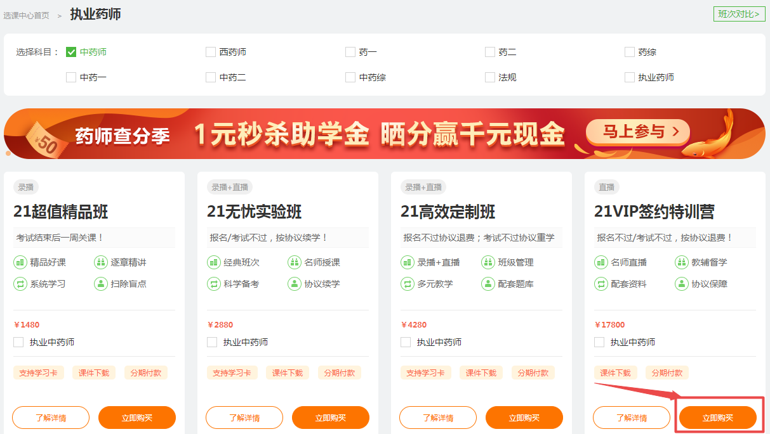This screenshot has height=434, width=770.
Task: Click the 精品好课 icon in 21超值精品班
Action: click(x=20, y=262)
